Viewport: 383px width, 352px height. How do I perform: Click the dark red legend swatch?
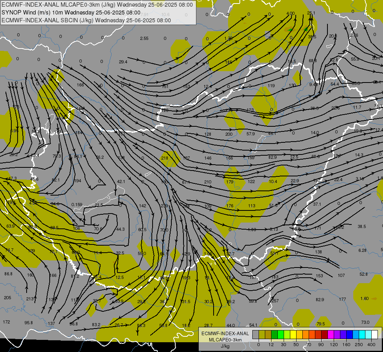tap(325, 334)
